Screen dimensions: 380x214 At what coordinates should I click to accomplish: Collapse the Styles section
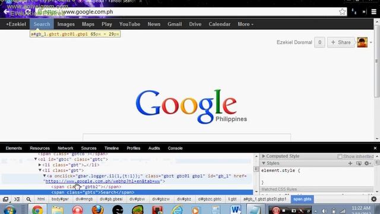click(x=264, y=163)
